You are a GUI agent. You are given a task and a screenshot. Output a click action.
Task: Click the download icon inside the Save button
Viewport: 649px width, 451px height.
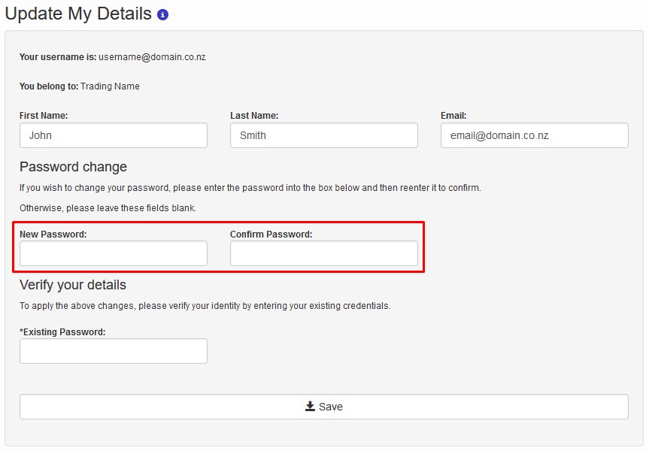[x=310, y=406]
